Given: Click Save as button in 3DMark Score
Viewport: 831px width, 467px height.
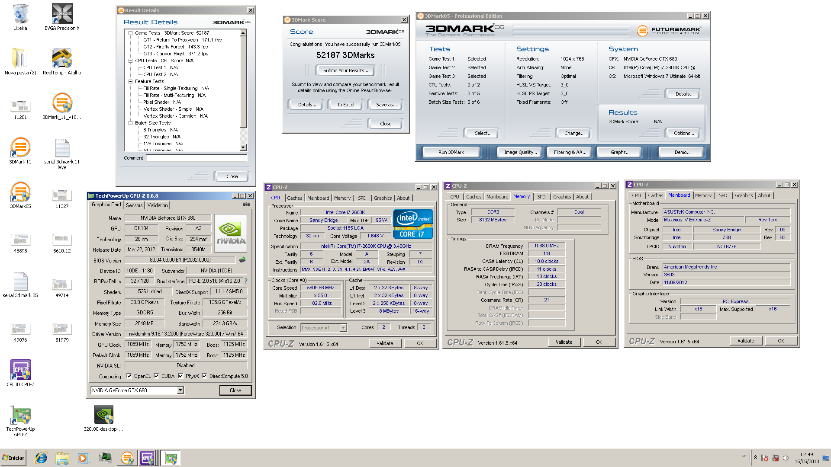Looking at the screenshot, I should [386, 105].
